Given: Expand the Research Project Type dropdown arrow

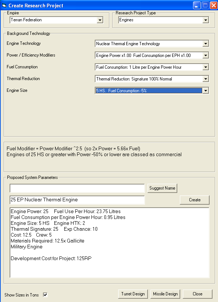Looking at the screenshot, I should click(206, 20).
